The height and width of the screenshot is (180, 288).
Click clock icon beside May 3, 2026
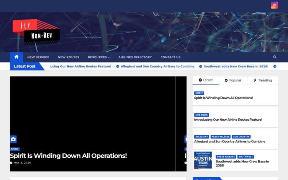pos(11,163)
